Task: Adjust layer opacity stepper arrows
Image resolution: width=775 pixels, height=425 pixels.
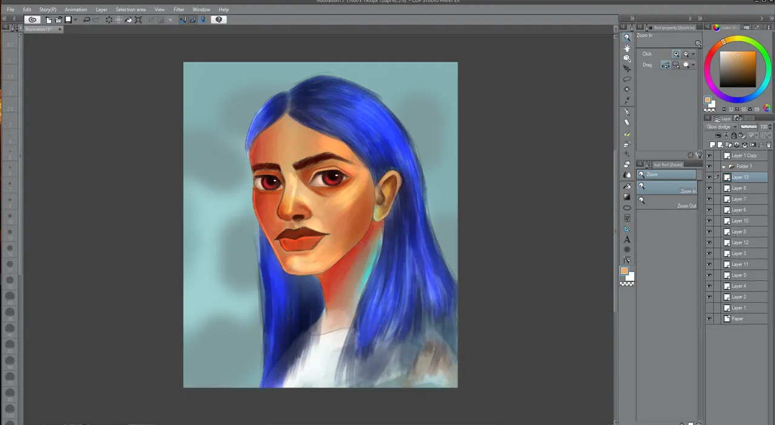Action: click(x=770, y=127)
